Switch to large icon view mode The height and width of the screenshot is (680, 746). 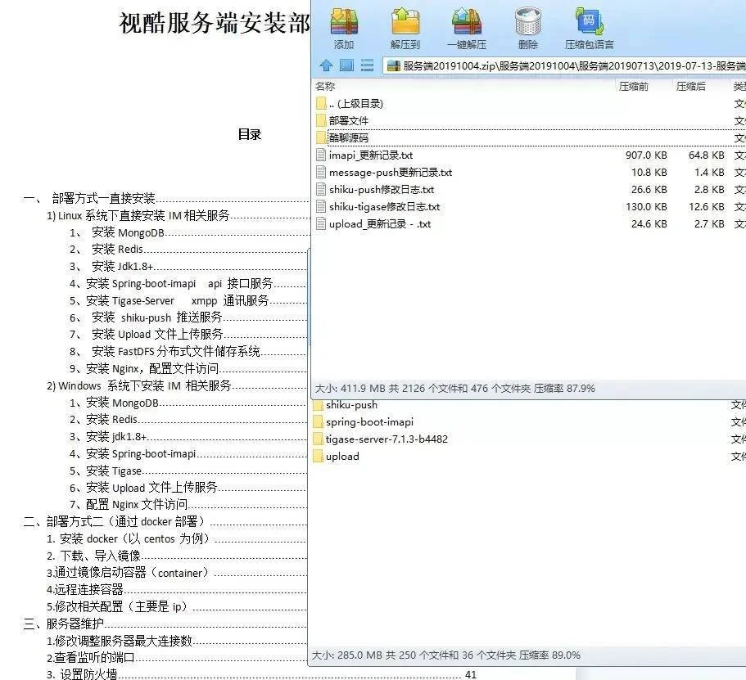click(346, 65)
